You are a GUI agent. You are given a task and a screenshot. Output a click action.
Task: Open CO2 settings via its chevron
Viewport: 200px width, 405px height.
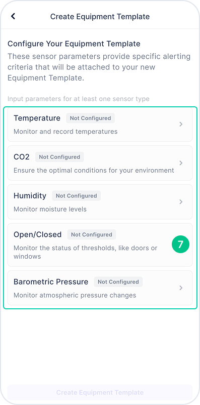[x=181, y=163]
